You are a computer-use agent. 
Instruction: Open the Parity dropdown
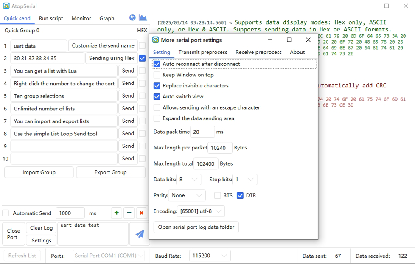pyautogui.click(x=187, y=195)
